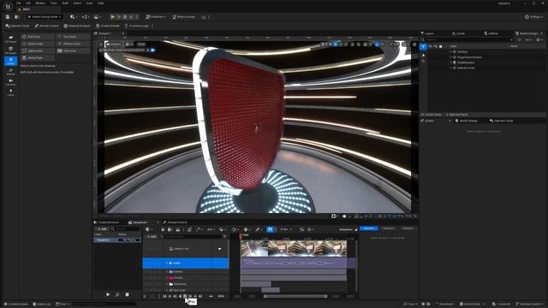The height and width of the screenshot is (308, 548).
Task: Open the Window menu
Action: tap(40, 3)
